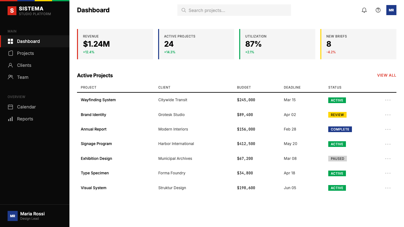404x227 pixels.
Task: Sort by Client column header
Action: [164, 87]
